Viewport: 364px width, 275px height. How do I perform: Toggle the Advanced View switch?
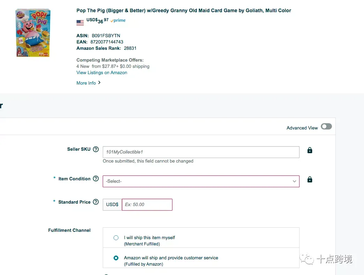click(x=326, y=126)
